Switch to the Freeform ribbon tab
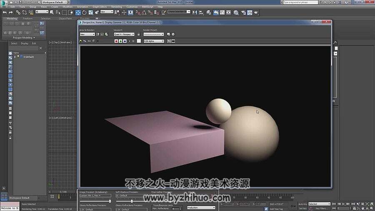The height and width of the screenshot is (211, 375). pyautogui.click(x=28, y=18)
